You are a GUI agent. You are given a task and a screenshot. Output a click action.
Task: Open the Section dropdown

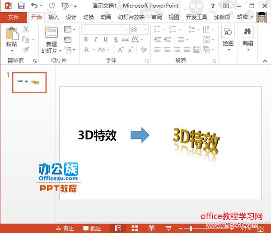70,50
